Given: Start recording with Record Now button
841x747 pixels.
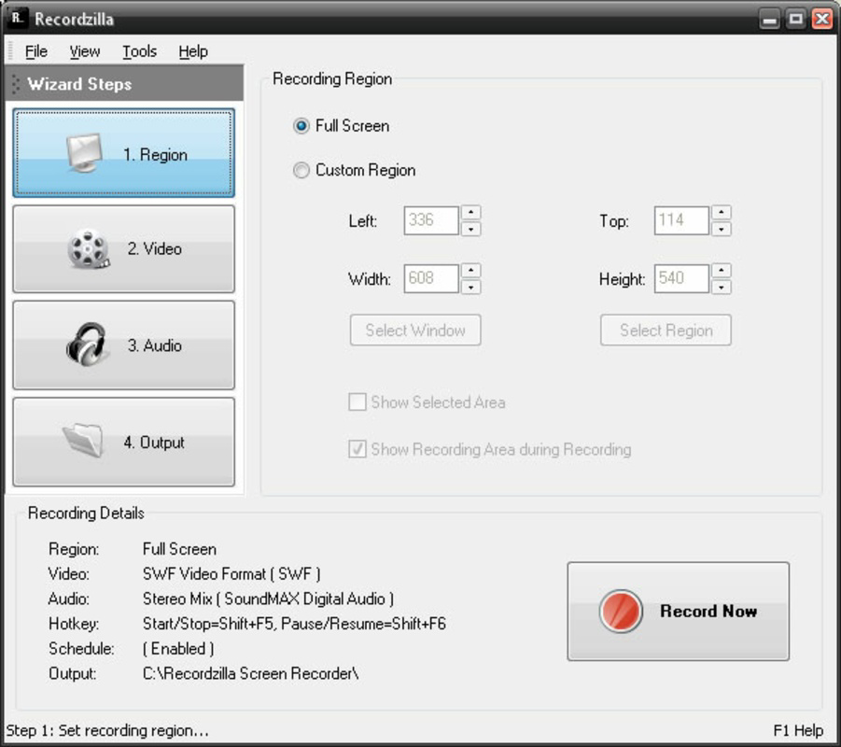Looking at the screenshot, I should tap(678, 612).
